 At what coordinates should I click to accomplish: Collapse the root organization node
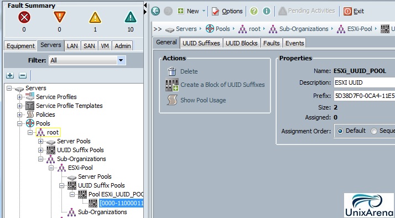coord(30,132)
